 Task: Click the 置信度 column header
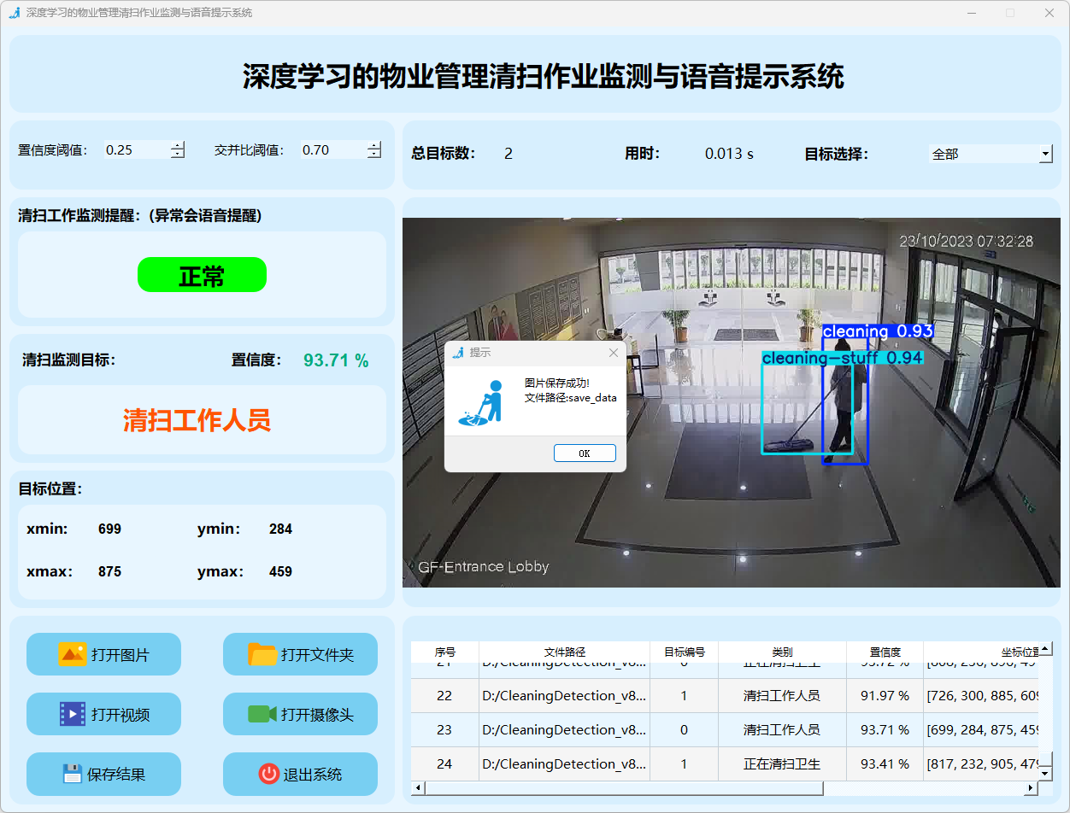coord(884,652)
